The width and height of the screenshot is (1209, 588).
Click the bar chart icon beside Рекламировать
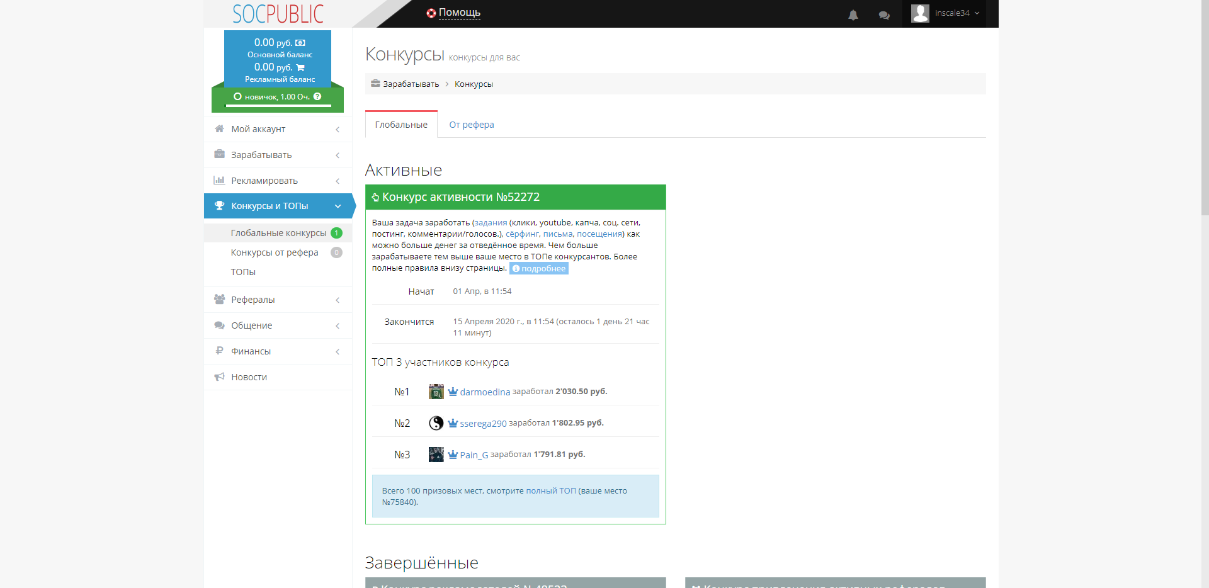click(219, 180)
